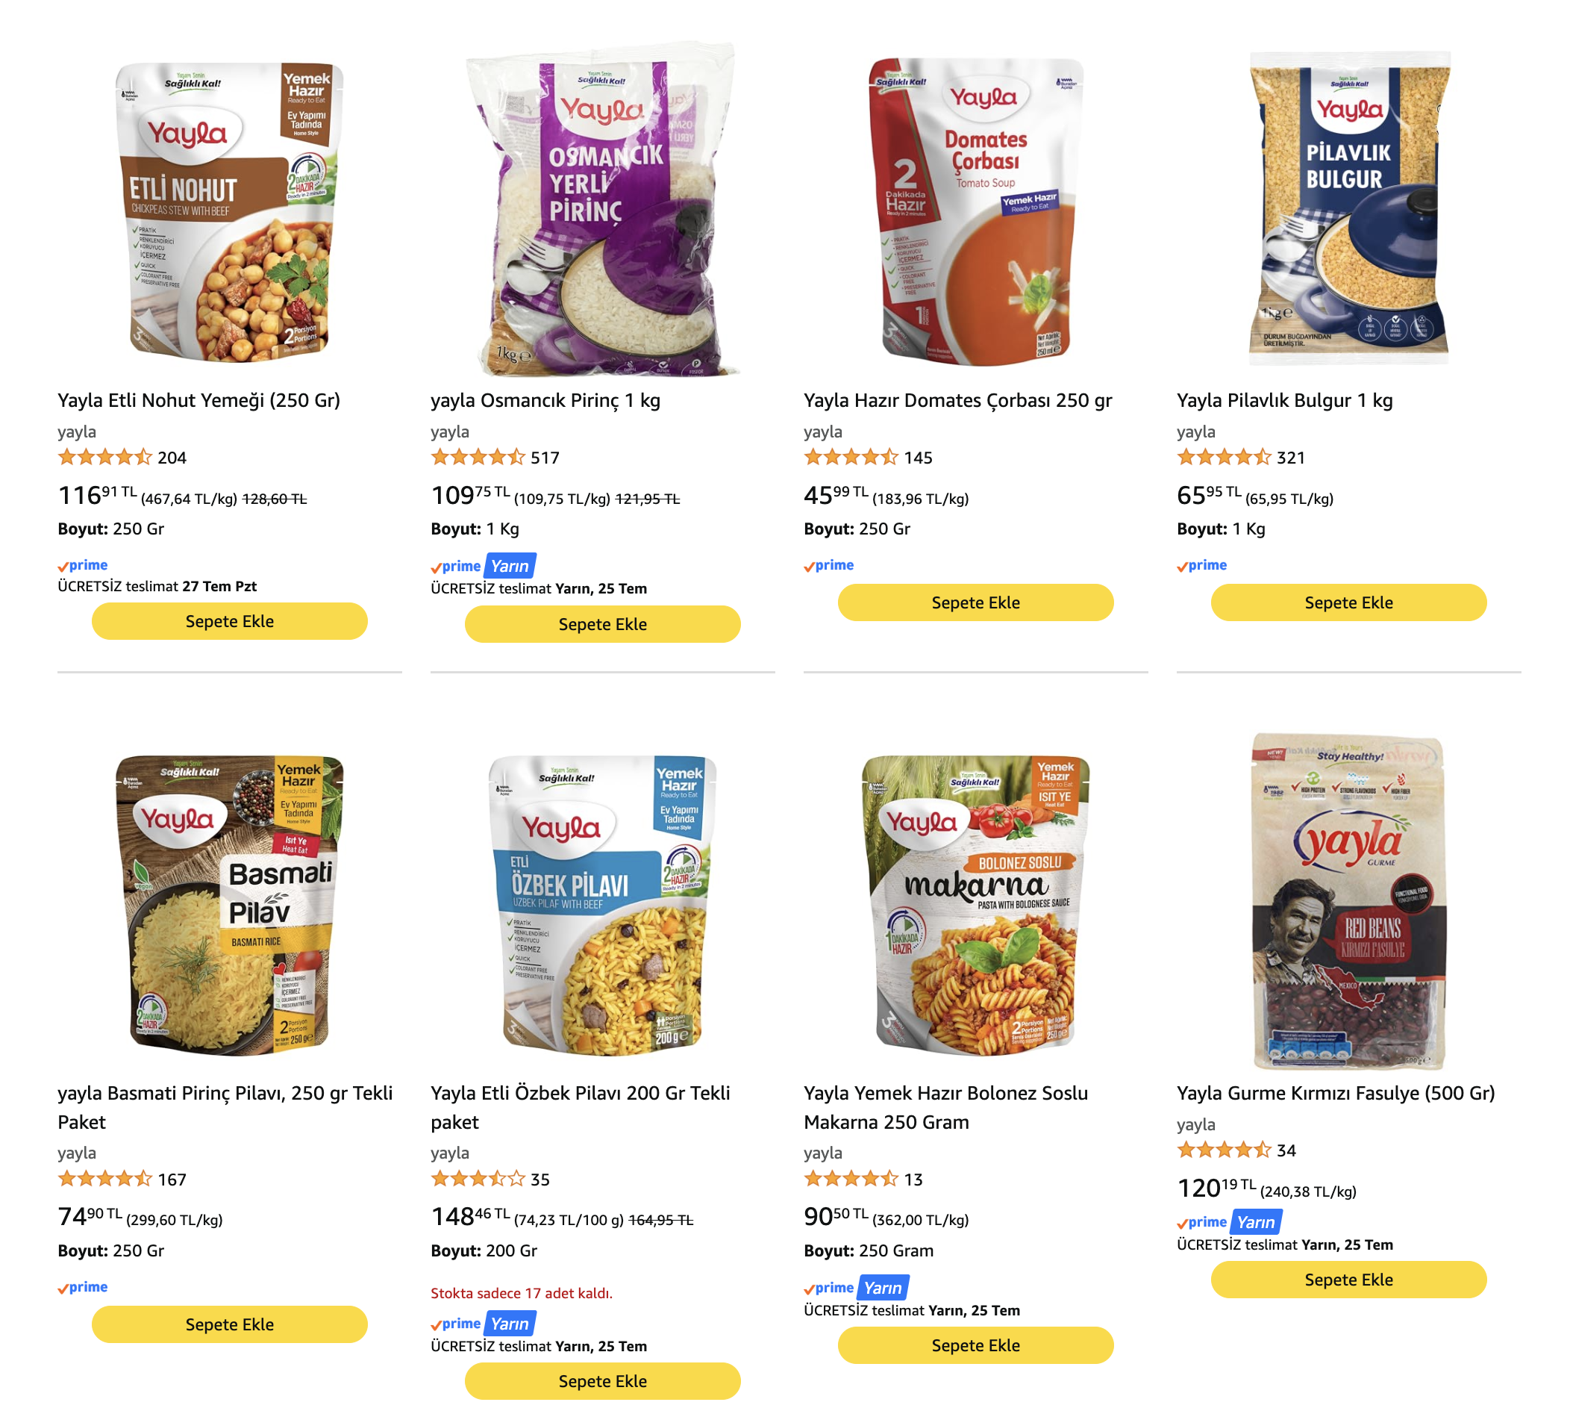Open the Bolonez Soslu Makarna image

[975, 903]
